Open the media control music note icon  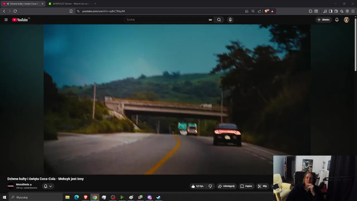325,11
